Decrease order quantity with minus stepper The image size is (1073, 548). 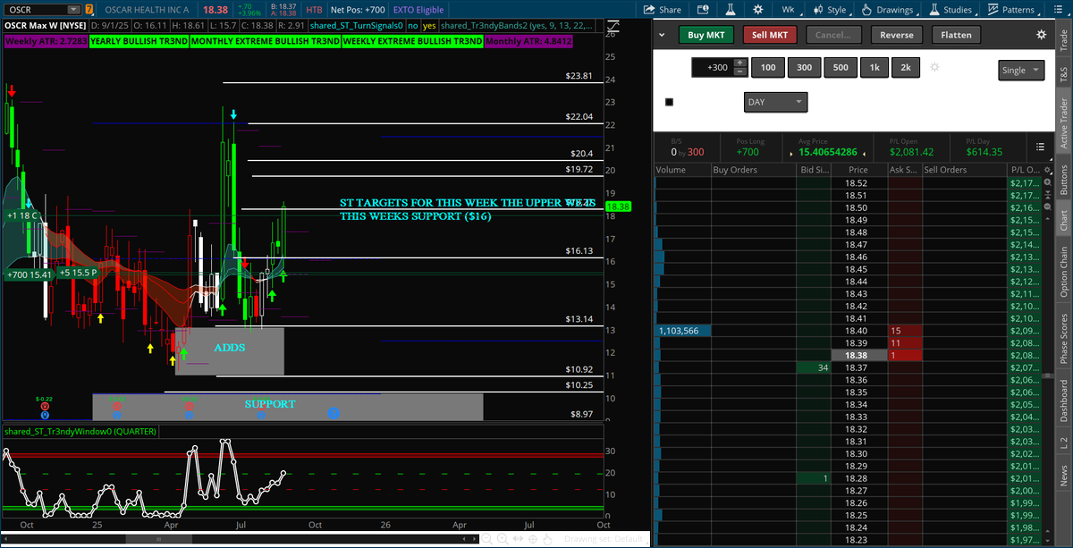click(x=740, y=72)
